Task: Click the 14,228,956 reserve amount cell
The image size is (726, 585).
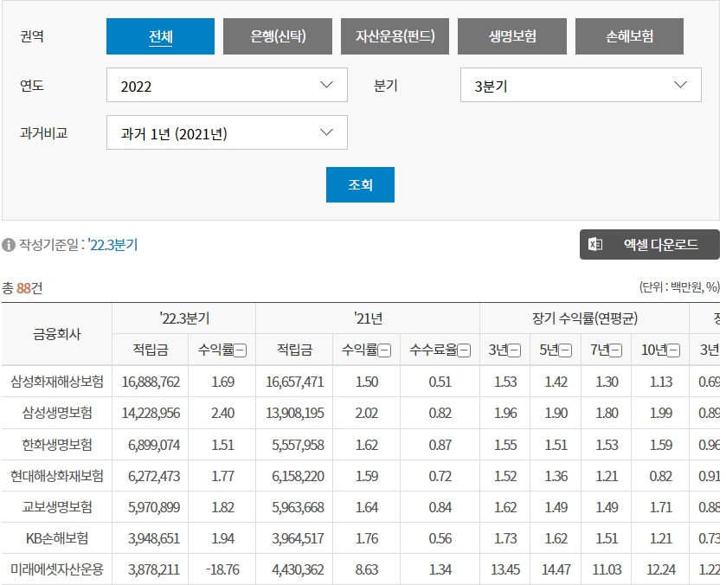Action: tap(151, 413)
